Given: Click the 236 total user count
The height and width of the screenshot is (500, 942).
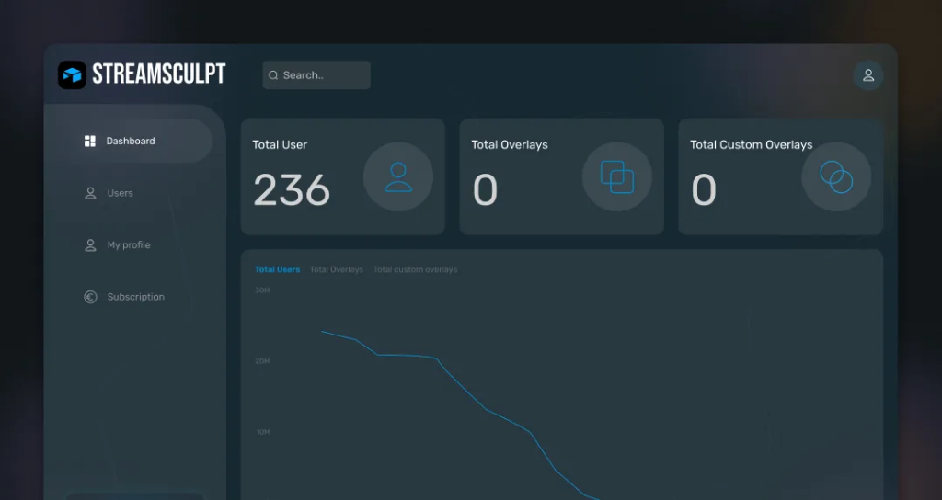Looking at the screenshot, I should 292,190.
